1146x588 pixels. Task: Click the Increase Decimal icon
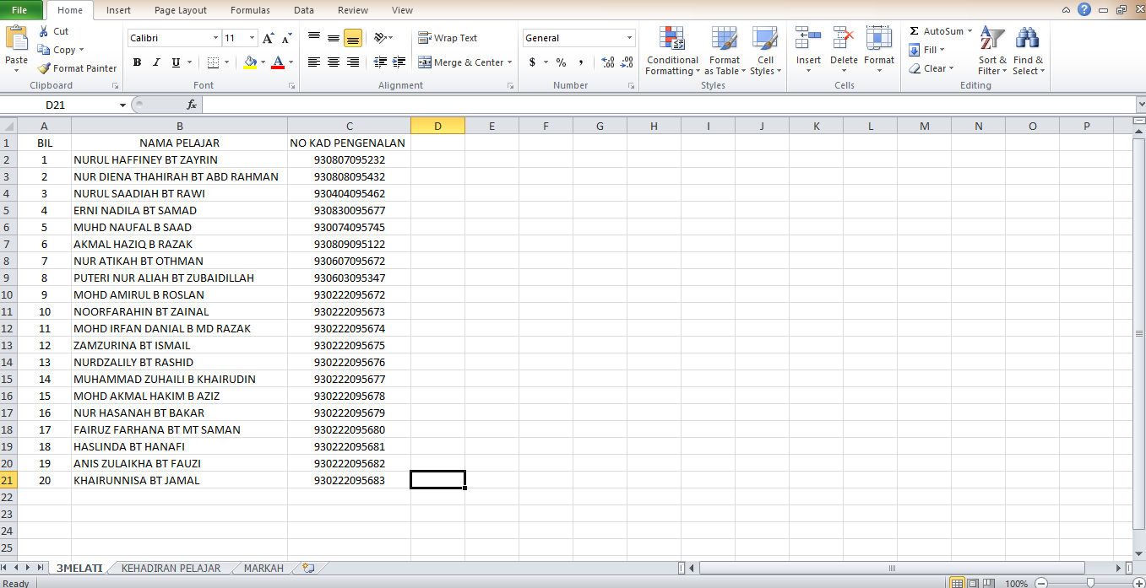(x=608, y=62)
